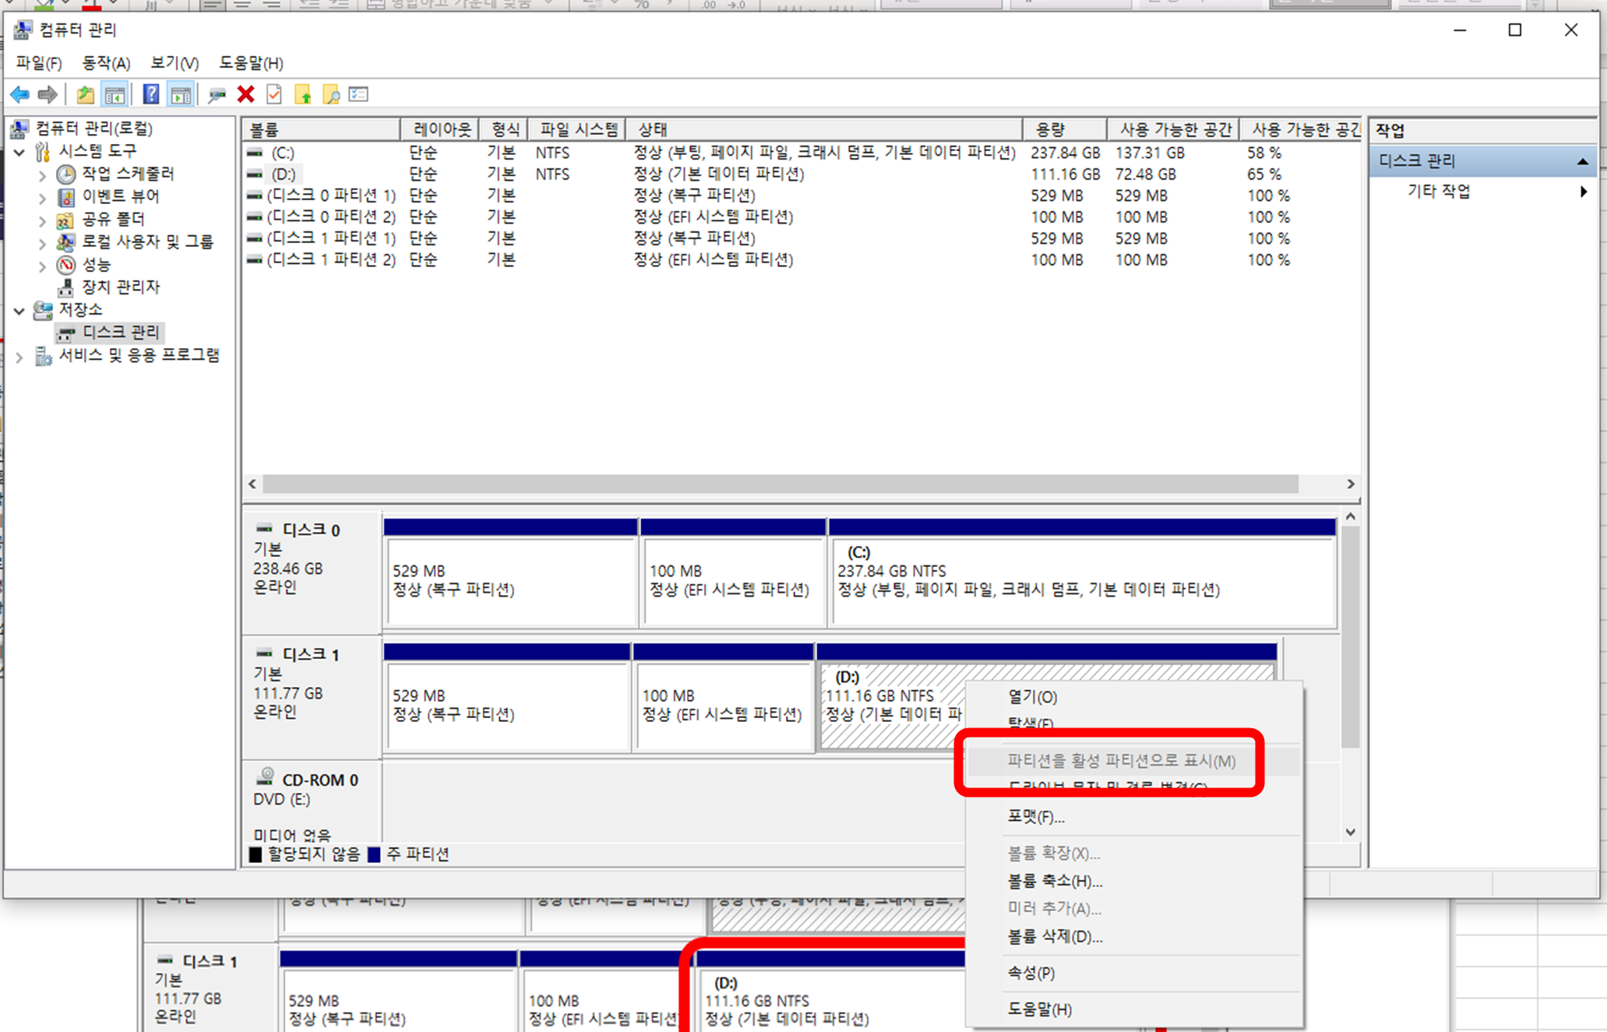Image resolution: width=1607 pixels, height=1032 pixels.
Task: Open the 동작(A) menu
Action: pos(106,63)
